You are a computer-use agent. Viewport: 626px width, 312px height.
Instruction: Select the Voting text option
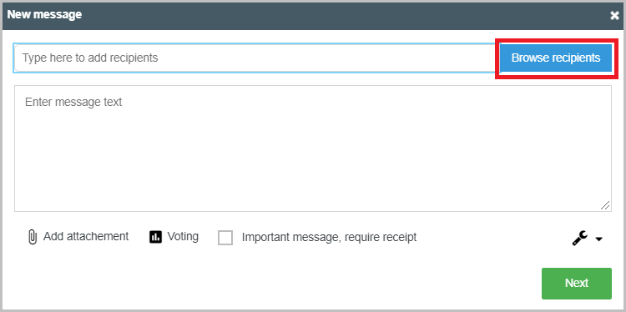click(x=183, y=236)
